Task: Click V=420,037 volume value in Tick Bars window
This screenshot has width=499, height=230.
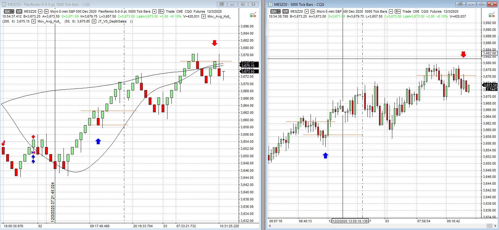Action: [458, 16]
